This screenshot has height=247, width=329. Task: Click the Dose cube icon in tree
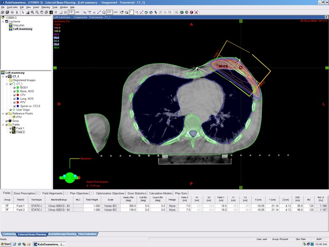[x=10, y=121]
